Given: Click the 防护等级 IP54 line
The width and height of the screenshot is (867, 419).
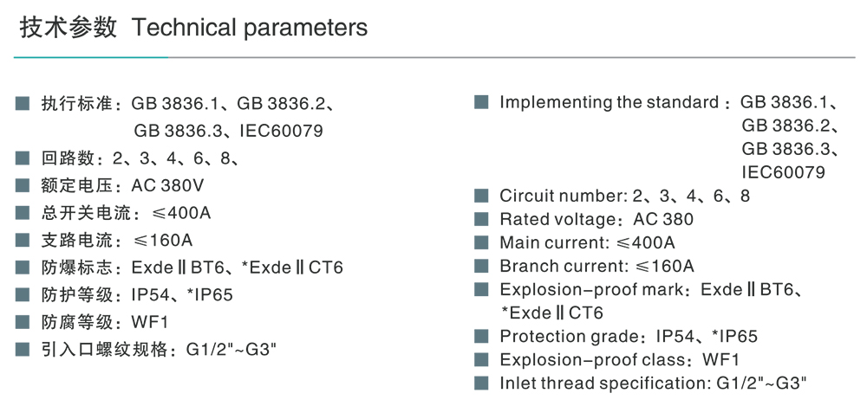Looking at the screenshot, I should 137,295.
